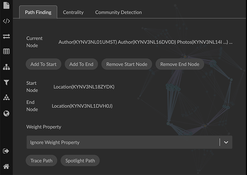The image size is (247, 175).
Task: Click the Remove Start Node button
Action: [127, 64]
